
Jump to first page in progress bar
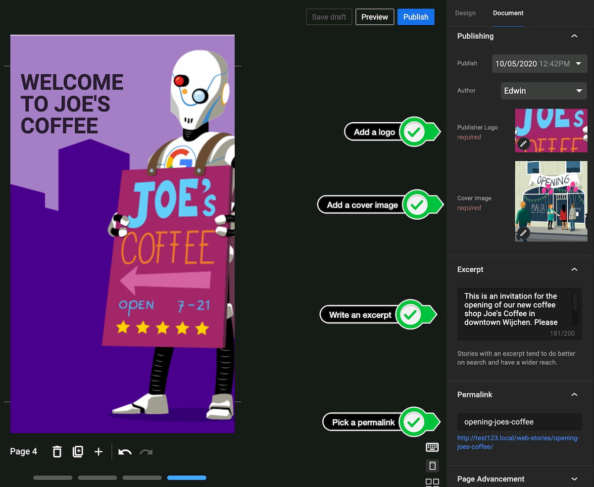point(53,478)
